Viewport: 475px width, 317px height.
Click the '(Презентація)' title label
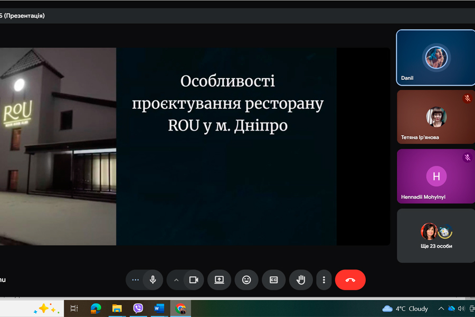tap(24, 16)
